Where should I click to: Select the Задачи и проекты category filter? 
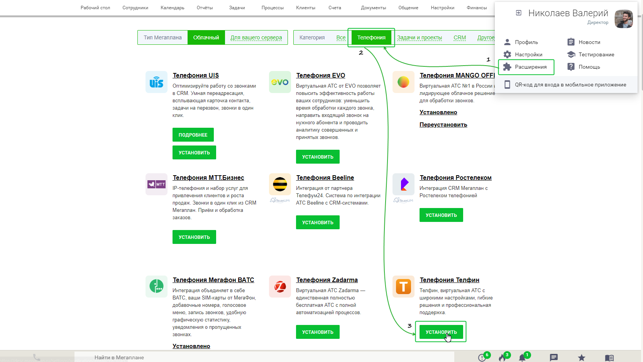[420, 37]
